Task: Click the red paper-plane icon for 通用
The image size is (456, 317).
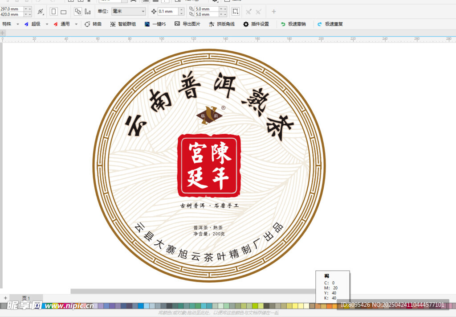Action: tap(56, 24)
